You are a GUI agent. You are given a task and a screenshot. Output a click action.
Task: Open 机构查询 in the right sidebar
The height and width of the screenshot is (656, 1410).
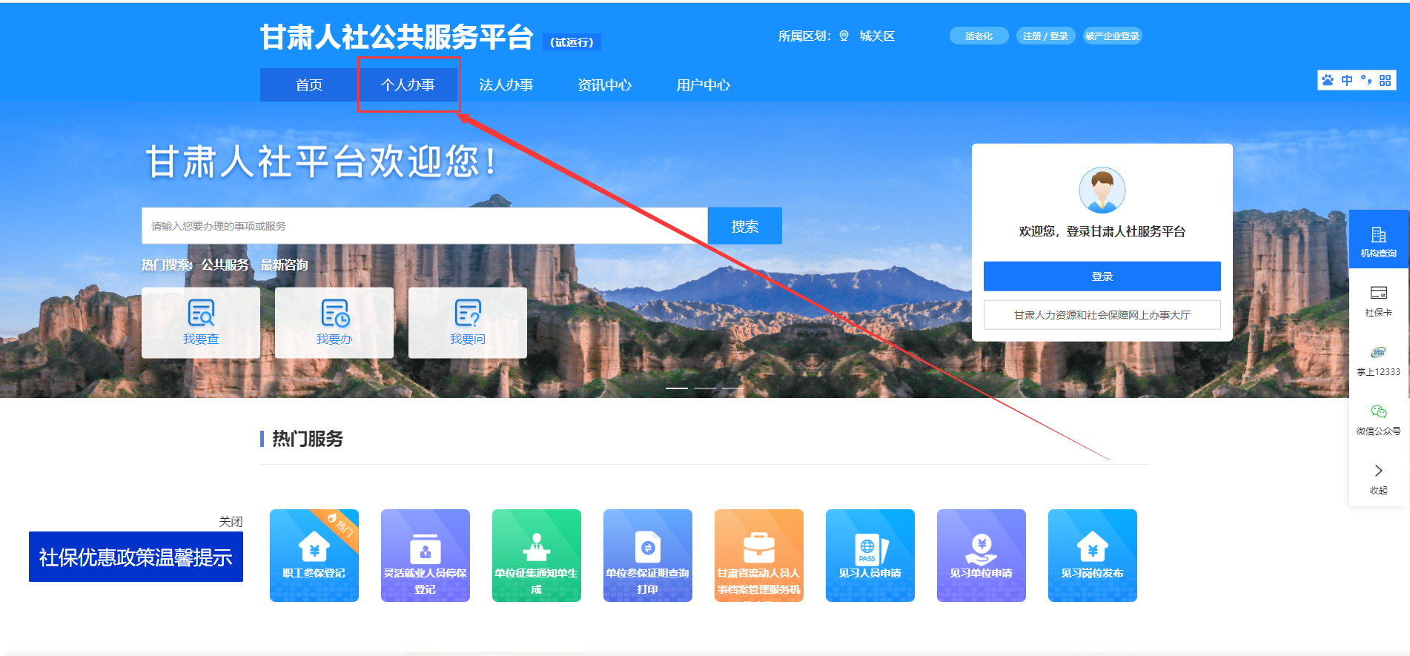(1378, 241)
